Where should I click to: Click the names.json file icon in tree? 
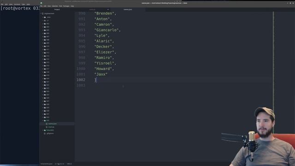(47, 124)
